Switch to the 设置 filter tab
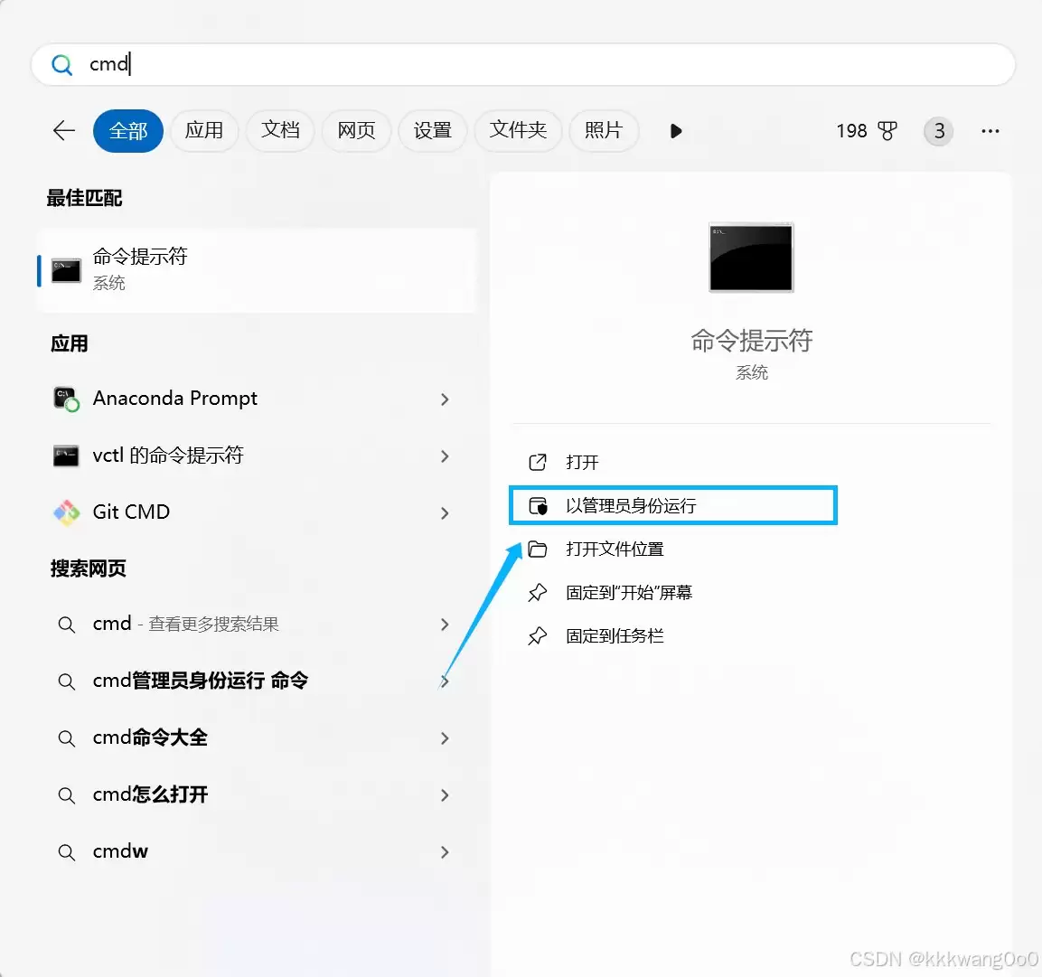The image size is (1042, 977). click(x=432, y=130)
